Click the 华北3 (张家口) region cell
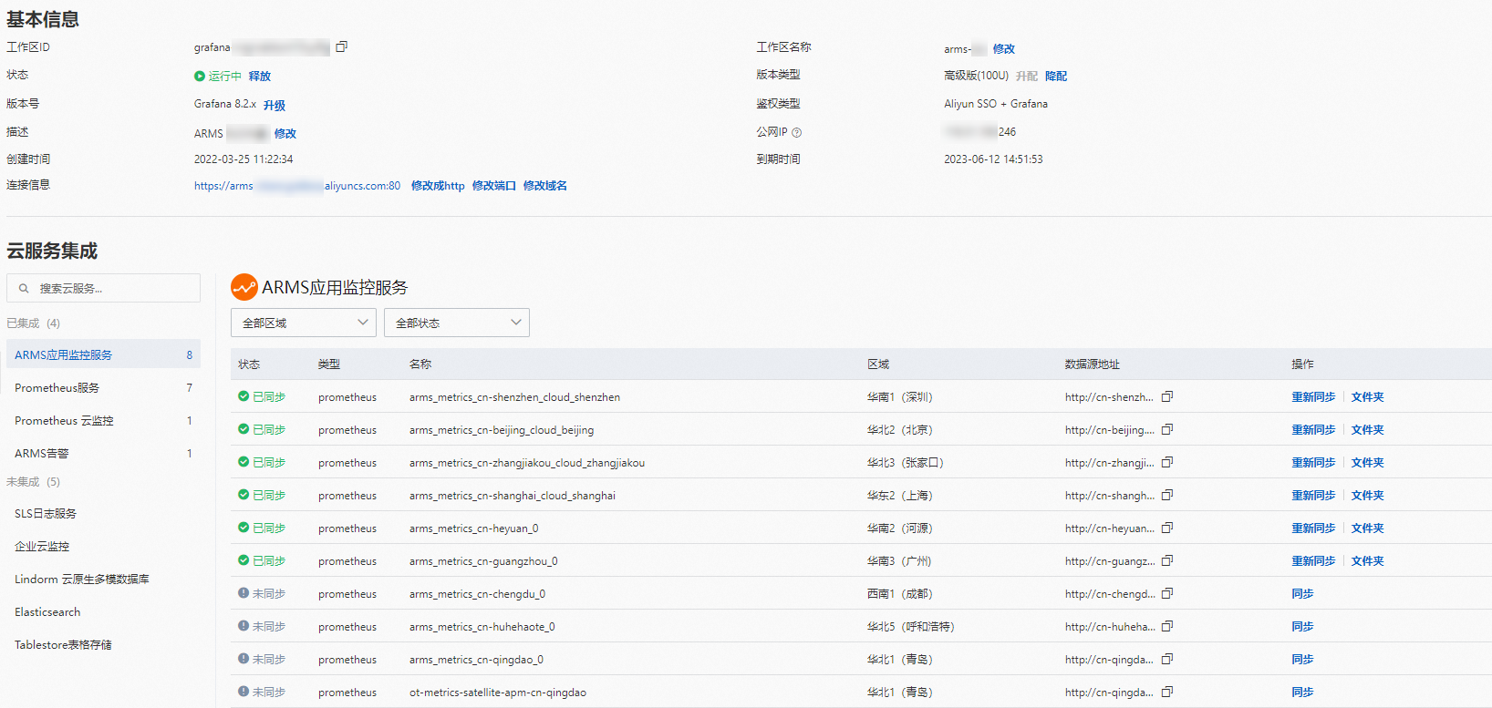 pyautogui.click(x=906, y=462)
